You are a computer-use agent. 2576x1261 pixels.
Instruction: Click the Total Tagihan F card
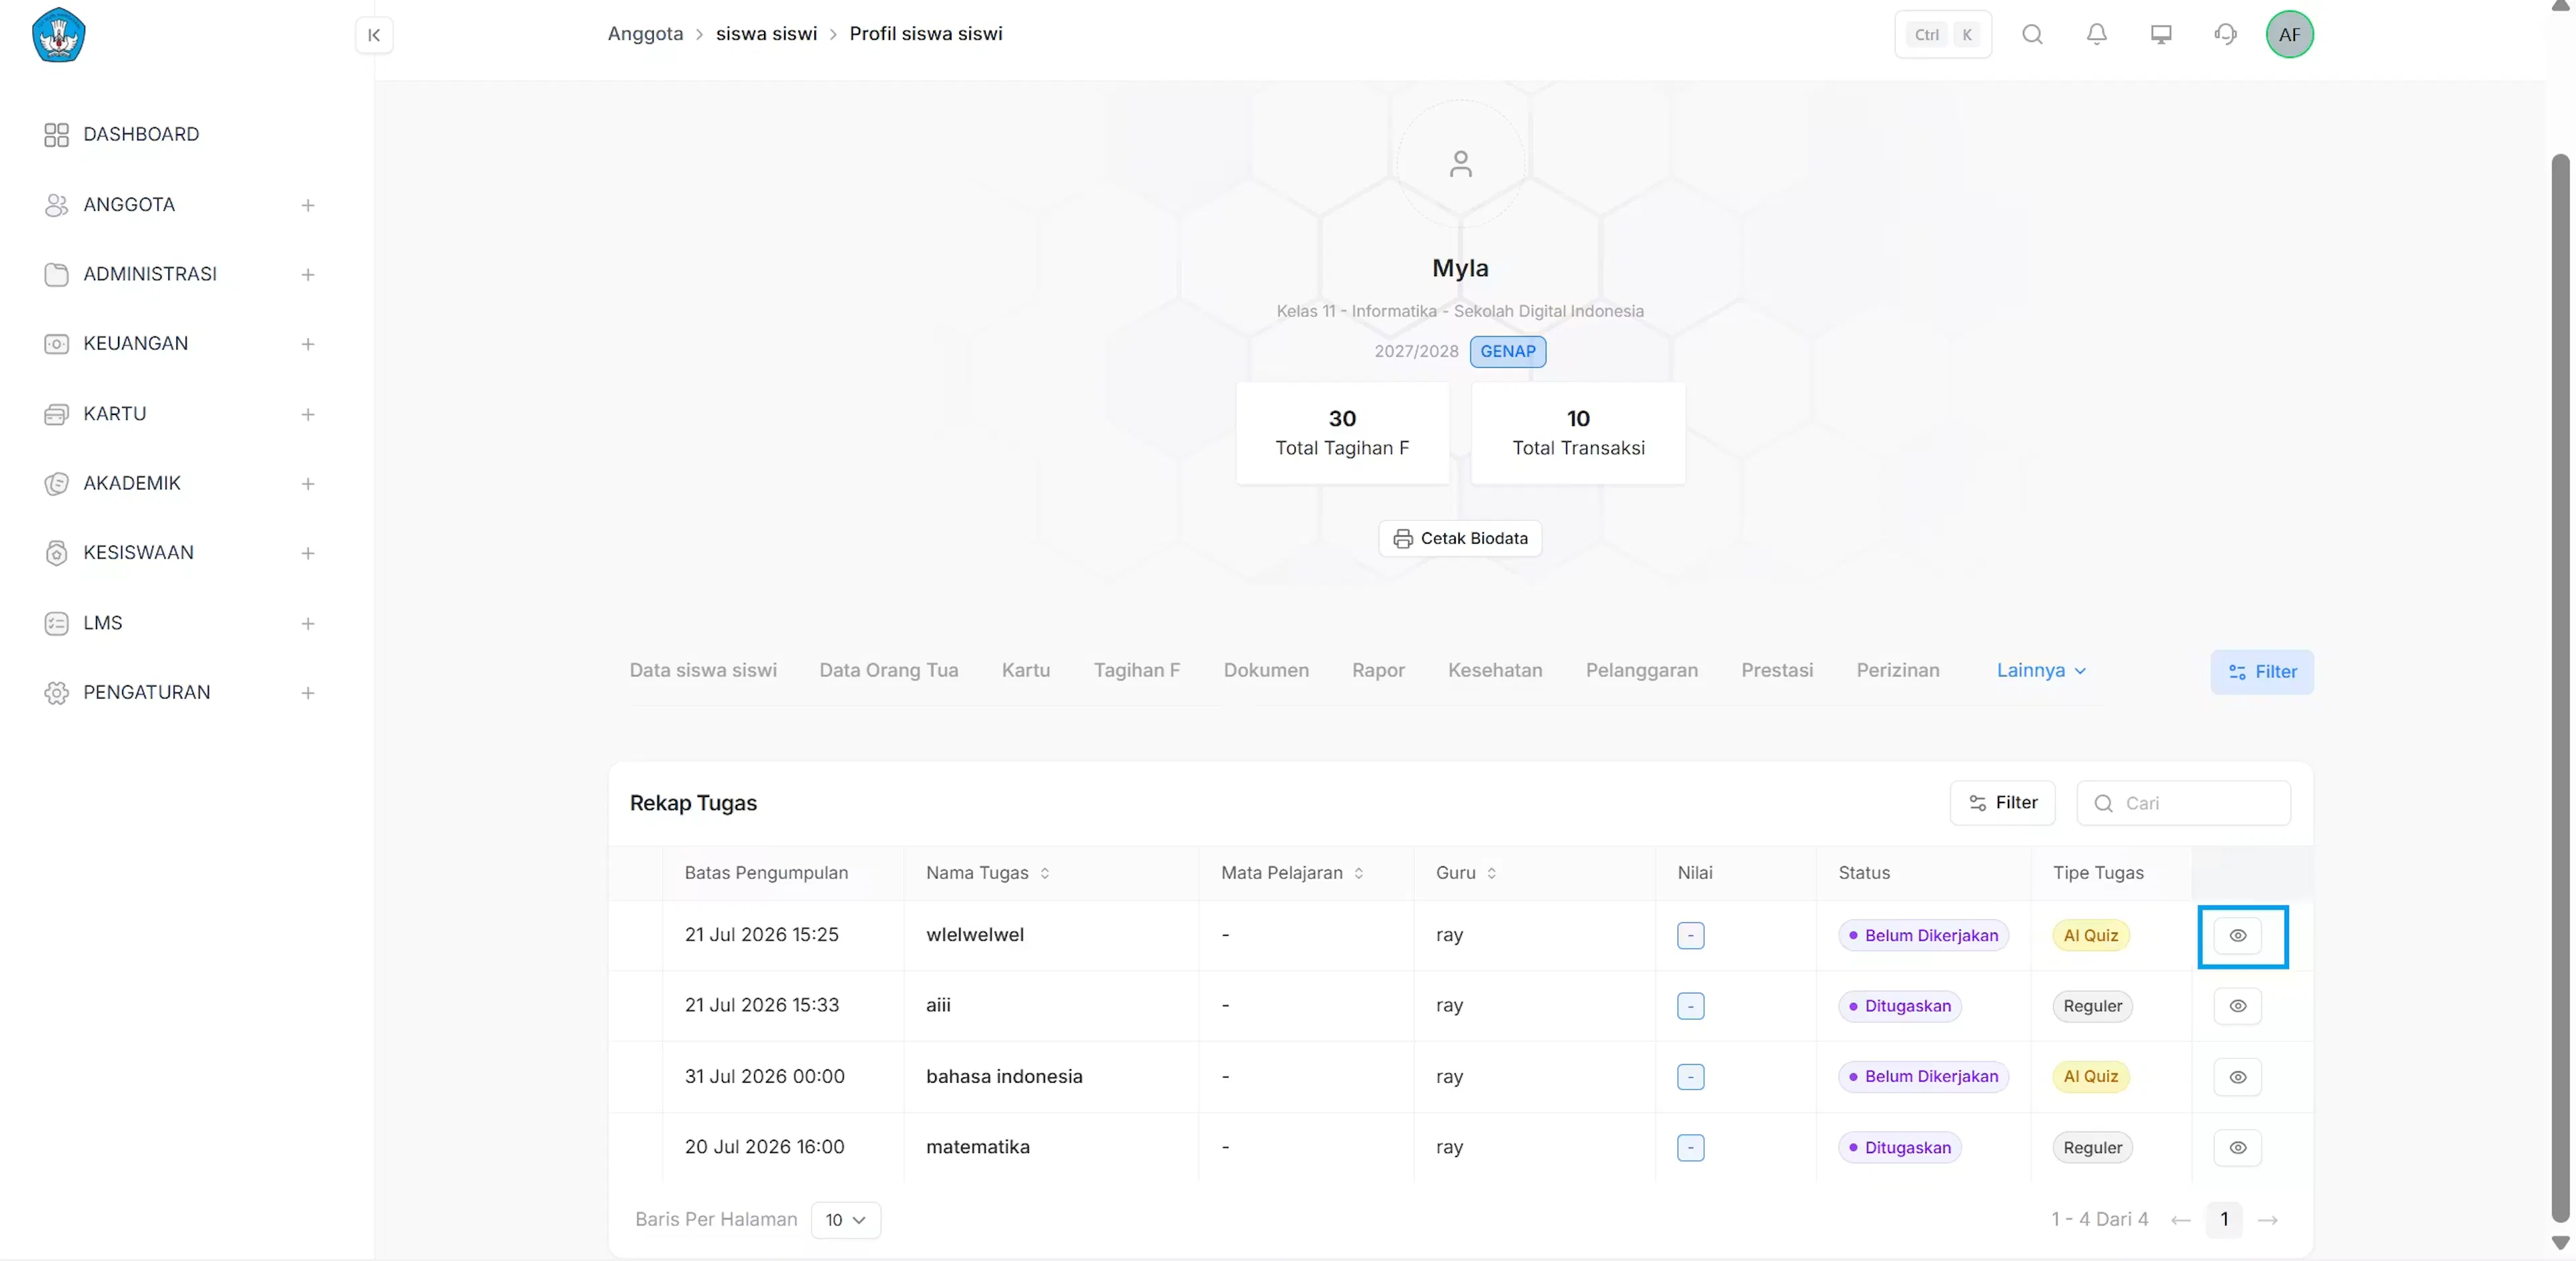pos(1342,432)
